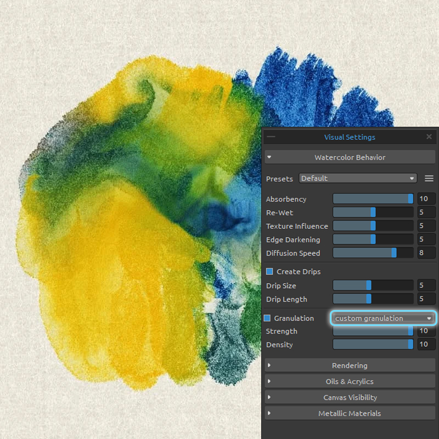The height and width of the screenshot is (439, 439).
Task: Click the Diffusion Speed slider
Action: click(373, 253)
